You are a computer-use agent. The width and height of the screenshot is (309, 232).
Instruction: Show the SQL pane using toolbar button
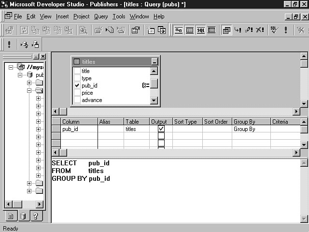[200, 30]
